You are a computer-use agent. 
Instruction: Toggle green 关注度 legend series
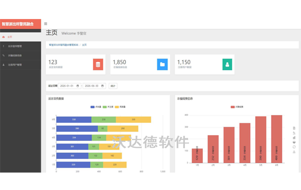[x=108, y=107]
